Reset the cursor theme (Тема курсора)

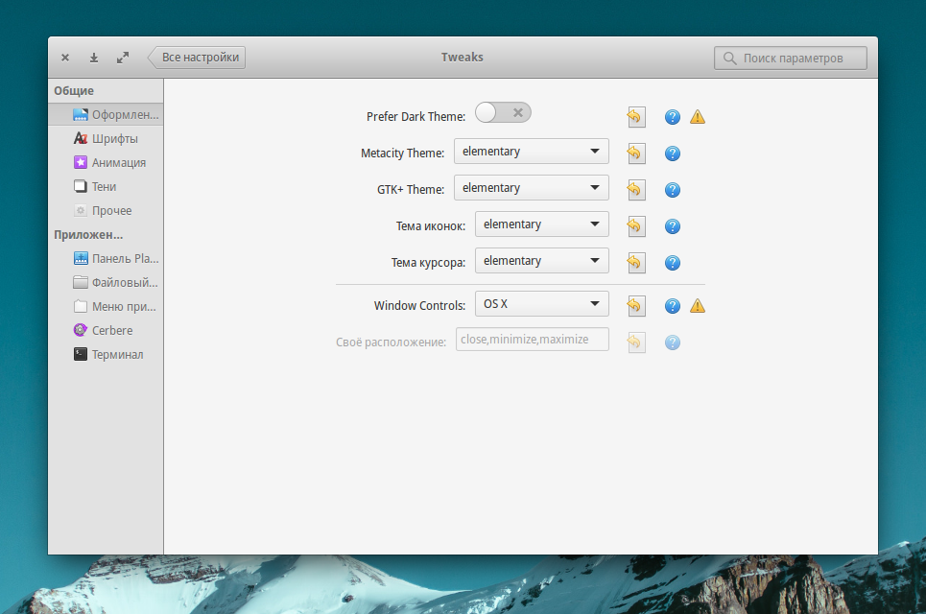[x=636, y=263]
